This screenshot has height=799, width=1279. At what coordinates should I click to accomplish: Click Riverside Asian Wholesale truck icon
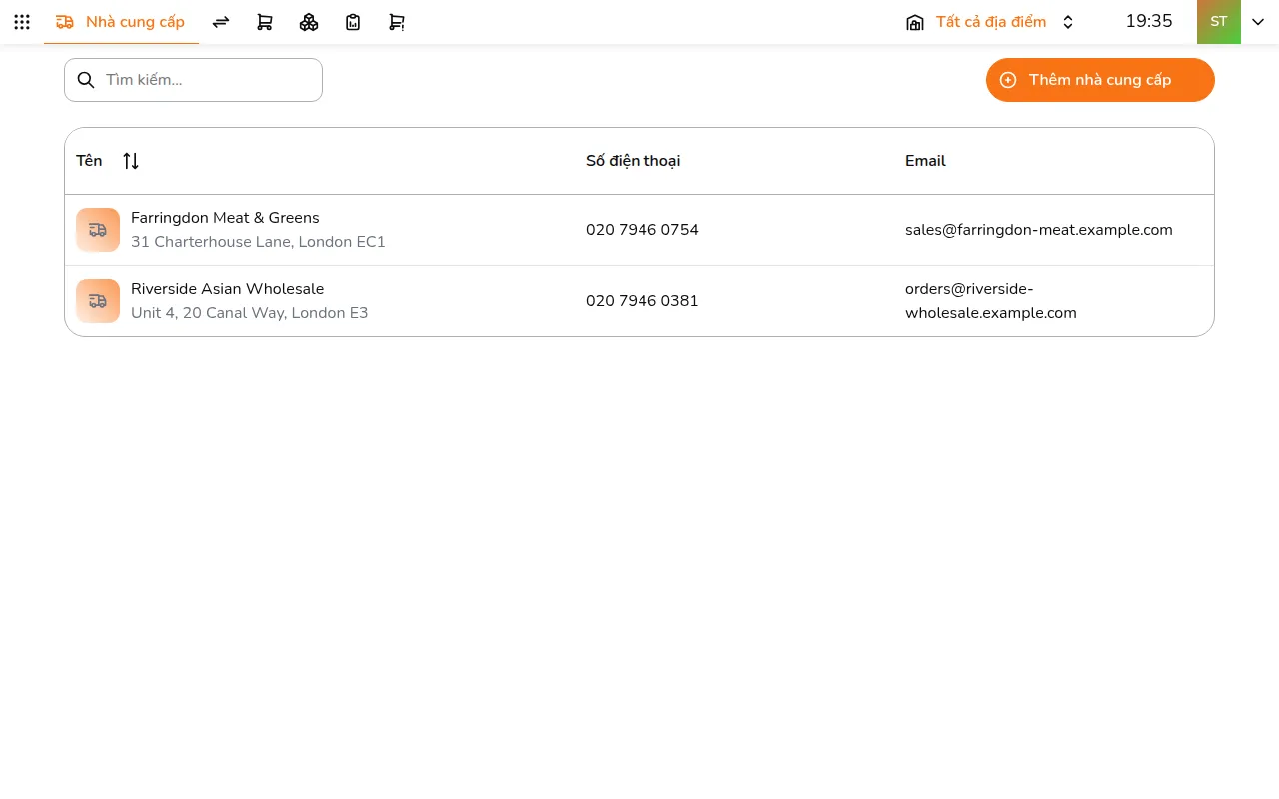(98, 301)
